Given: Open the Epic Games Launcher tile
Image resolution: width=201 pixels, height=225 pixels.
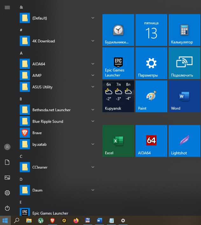Looking at the screenshot, I should pos(118,63).
